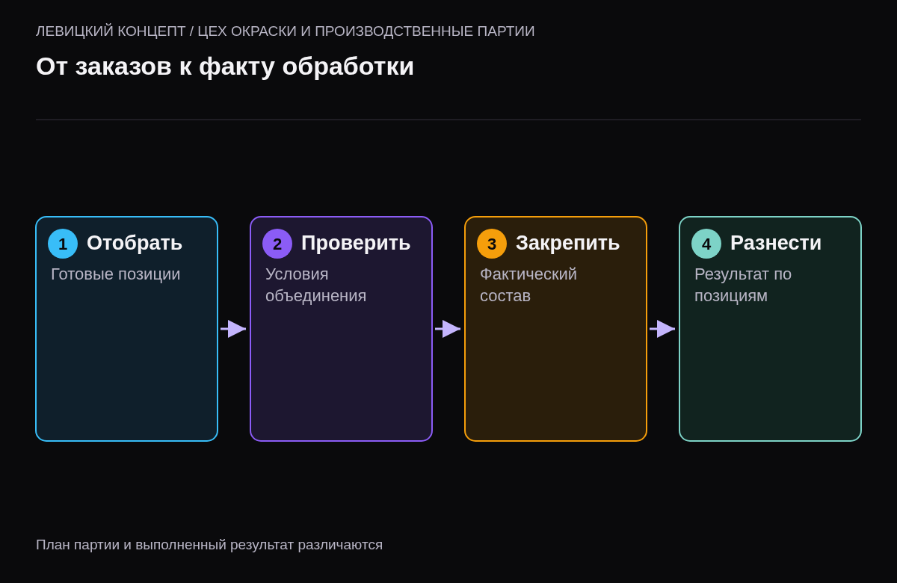Click the 'Результат по позициям' description

pos(743,285)
